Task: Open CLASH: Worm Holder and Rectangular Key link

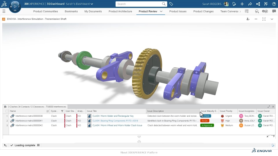Action: (x=113, y=116)
